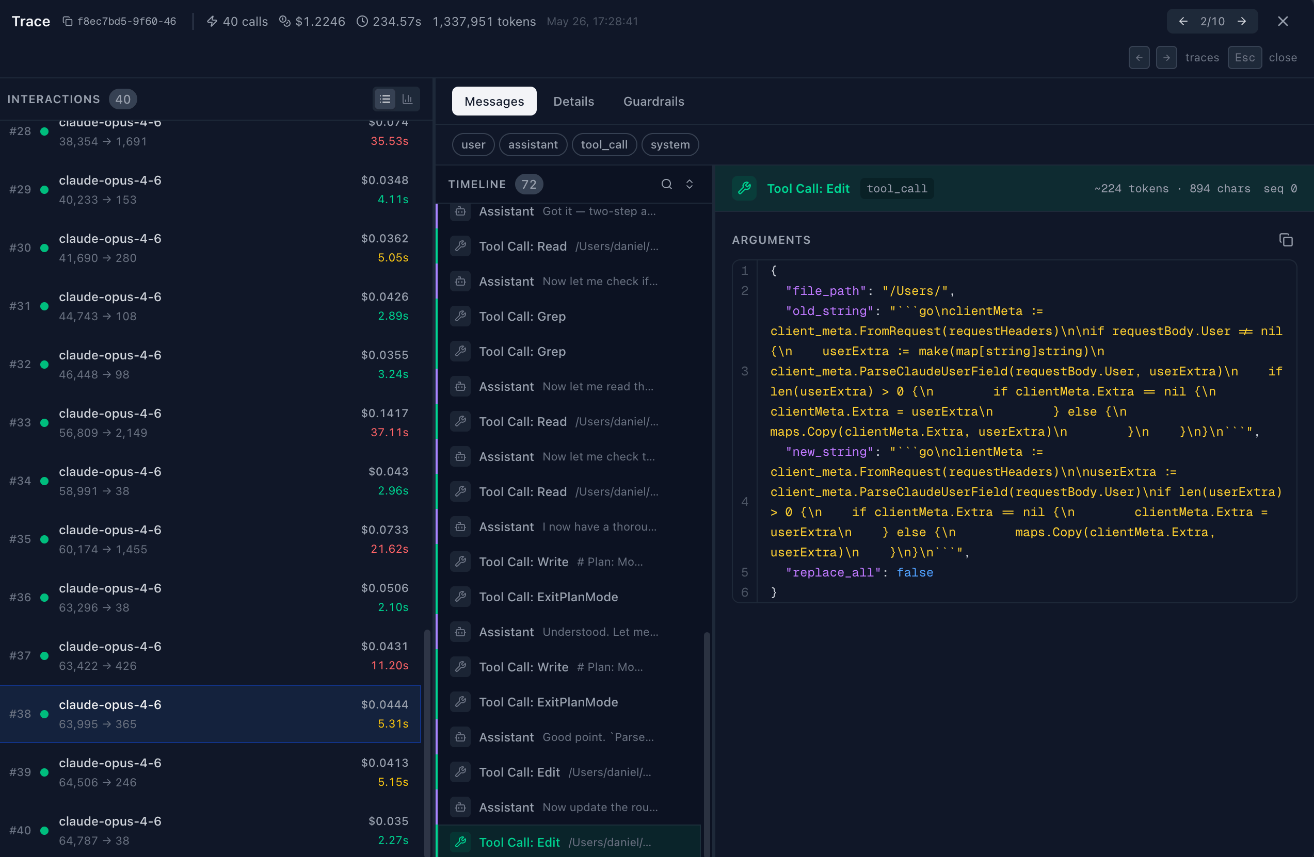The image size is (1314, 857).
Task: Open the first Tool Call: ExitPlanMode item
Action: pyautogui.click(x=569, y=597)
